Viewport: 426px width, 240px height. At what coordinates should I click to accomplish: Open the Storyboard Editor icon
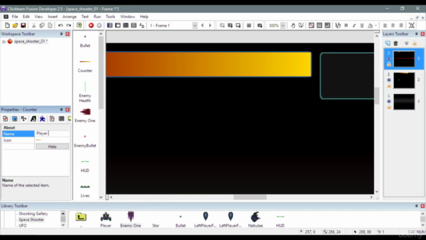tap(109, 25)
